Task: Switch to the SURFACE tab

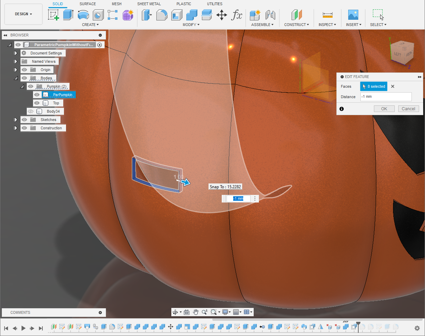Action: pos(88,4)
